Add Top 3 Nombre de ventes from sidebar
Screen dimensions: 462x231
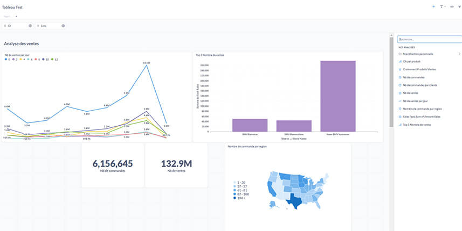(417, 125)
